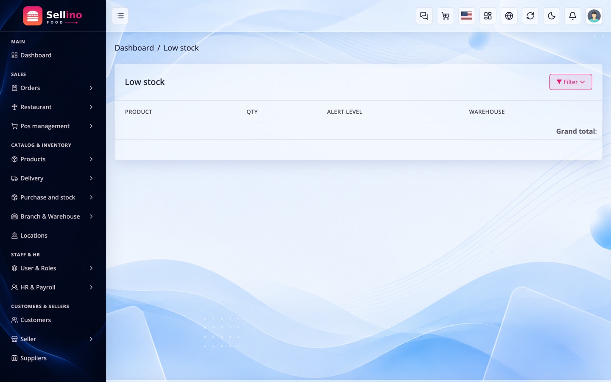Click the Products box icon

(x=14, y=159)
